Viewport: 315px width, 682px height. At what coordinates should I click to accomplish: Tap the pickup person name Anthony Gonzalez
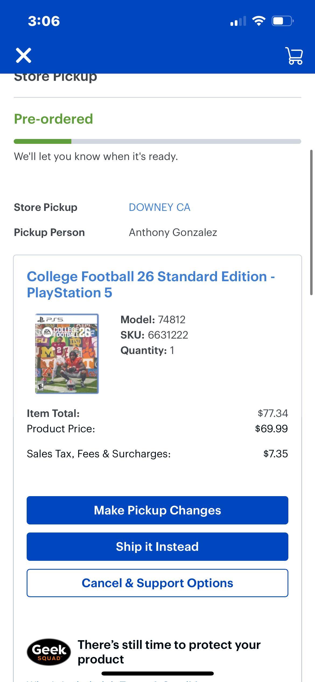[173, 232]
